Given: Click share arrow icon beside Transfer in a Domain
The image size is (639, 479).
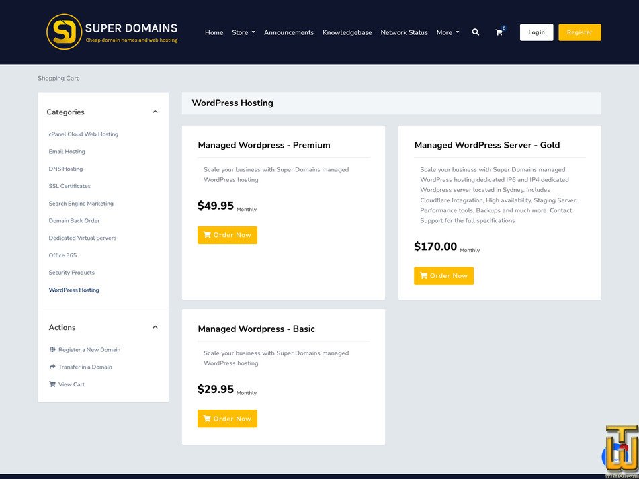Looking at the screenshot, I should point(52,367).
